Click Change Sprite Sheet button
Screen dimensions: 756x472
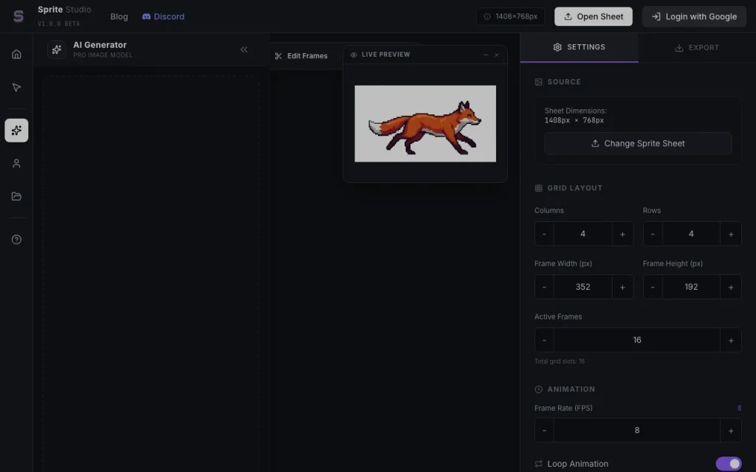pyautogui.click(x=637, y=144)
